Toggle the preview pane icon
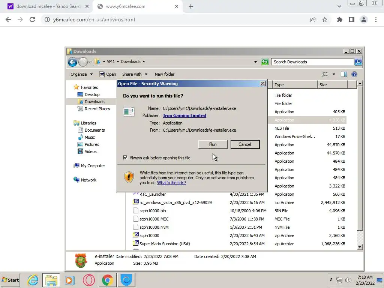The image size is (384, 288). 344,74
